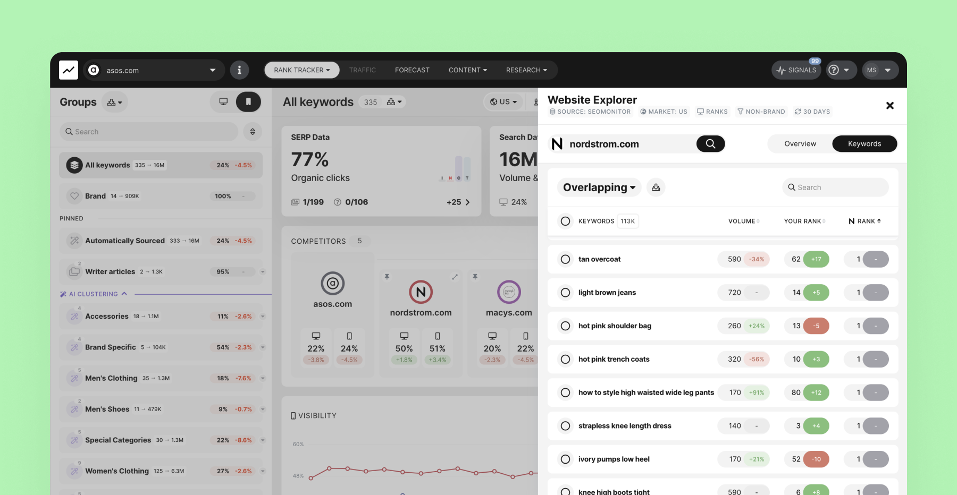
Task: Click the 30 Days period filter
Action: (812, 112)
